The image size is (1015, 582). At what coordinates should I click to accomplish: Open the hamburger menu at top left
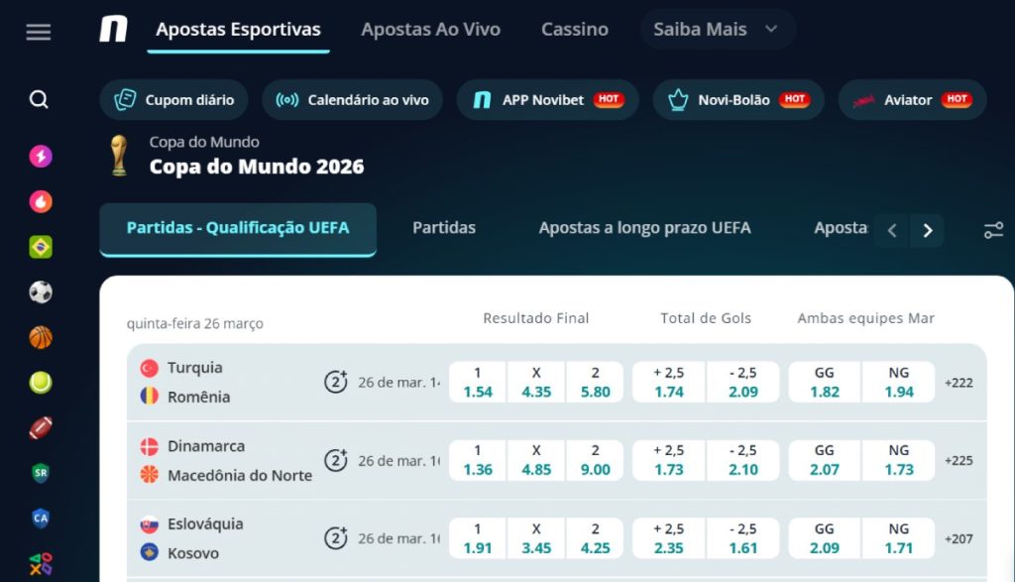point(38,31)
